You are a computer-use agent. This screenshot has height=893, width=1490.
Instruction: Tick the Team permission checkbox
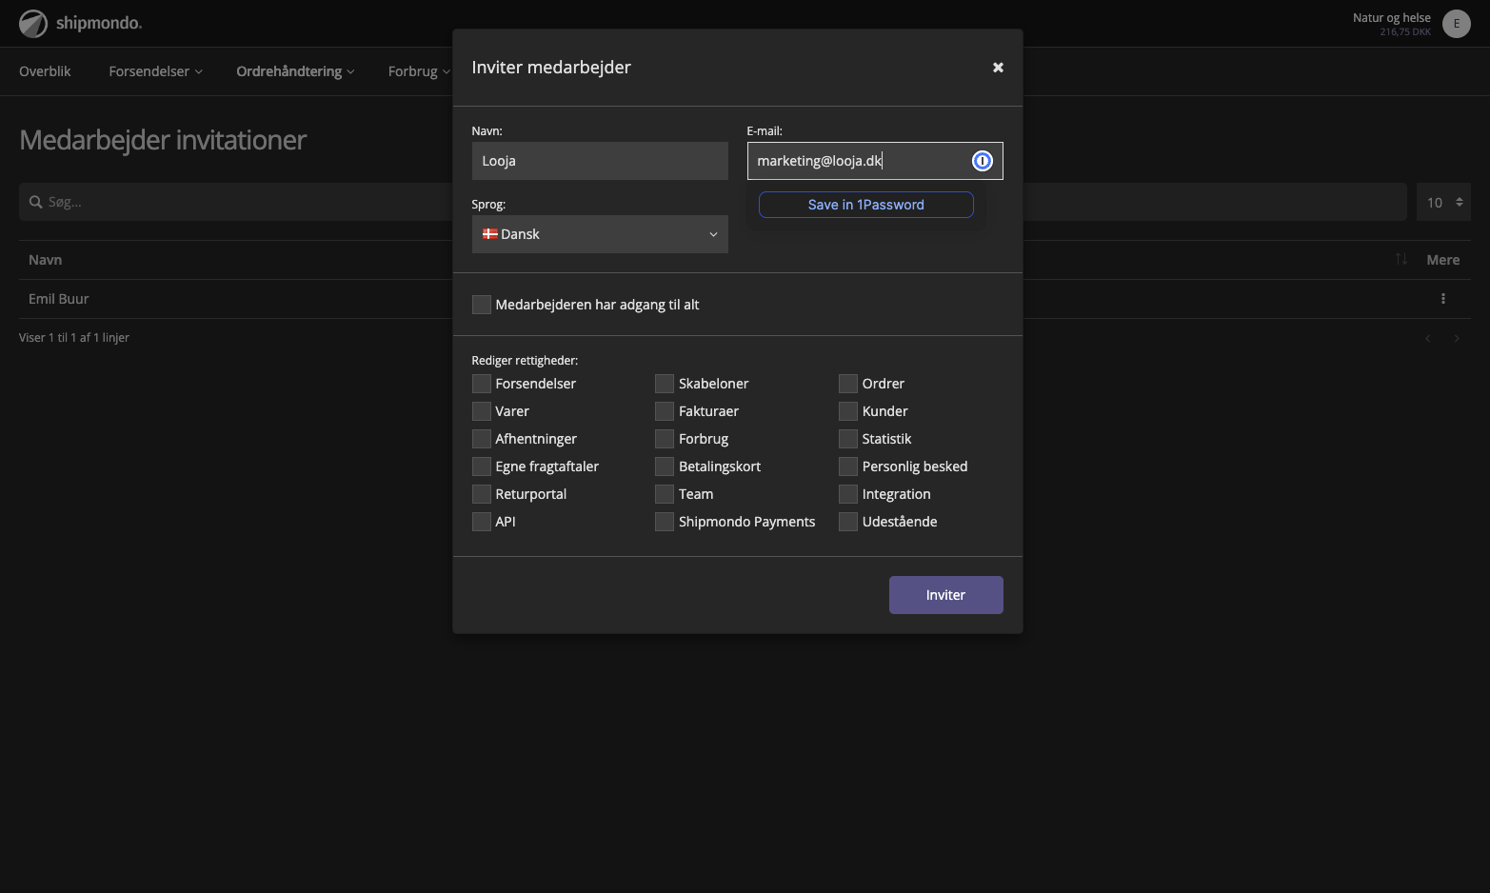coord(665,494)
